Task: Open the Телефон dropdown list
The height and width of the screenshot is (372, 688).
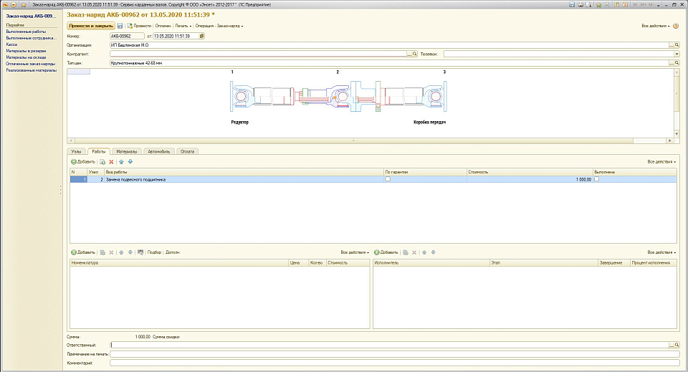Action: [676, 54]
